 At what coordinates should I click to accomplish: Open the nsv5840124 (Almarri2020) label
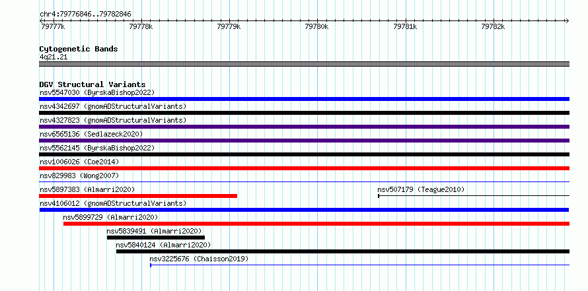(163, 245)
